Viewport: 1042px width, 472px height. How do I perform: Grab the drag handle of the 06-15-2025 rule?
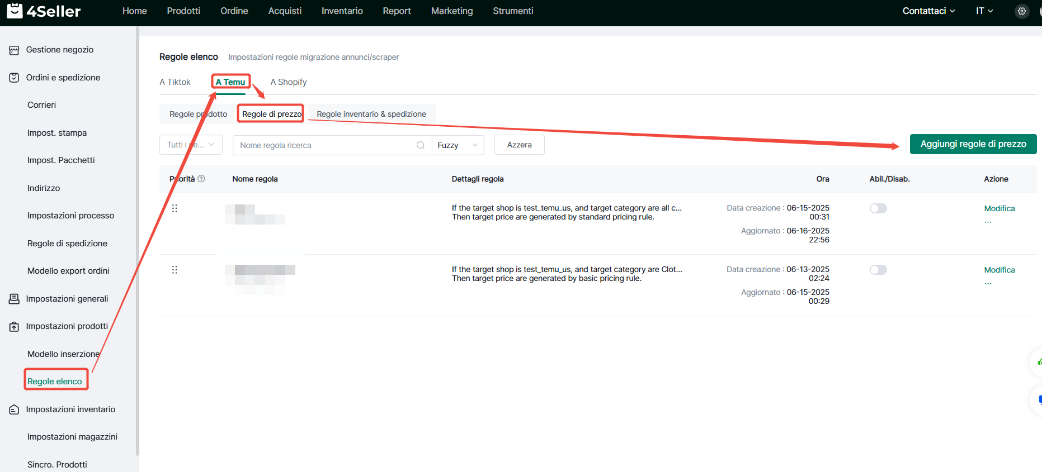point(175,208)
